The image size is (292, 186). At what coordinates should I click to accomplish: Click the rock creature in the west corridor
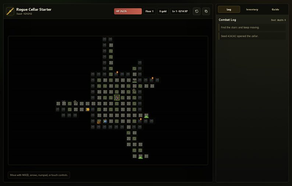click(75, 102)
